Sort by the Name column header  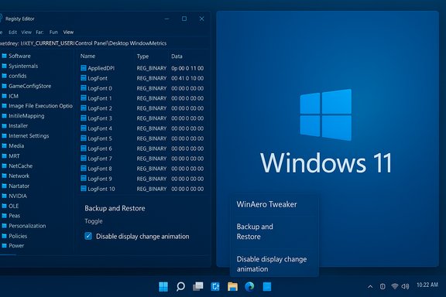point(87,56)
